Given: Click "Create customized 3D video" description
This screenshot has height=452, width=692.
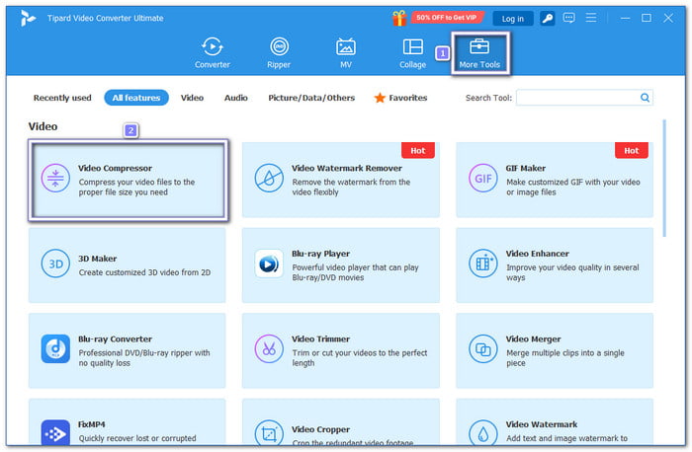Looking at the screenshot, I should (144, 272).
